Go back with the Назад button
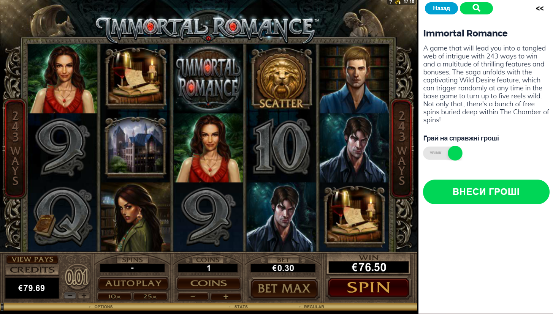The width and height of the screenshot is (553, 314). pyautogui.click(x=441, y=8)
